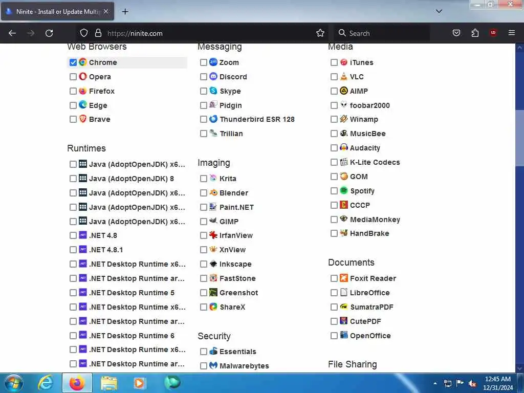The height and width of the screenshot is (393, 524).
Task: Check the Firefox checkbox
Action: [73, 91]
